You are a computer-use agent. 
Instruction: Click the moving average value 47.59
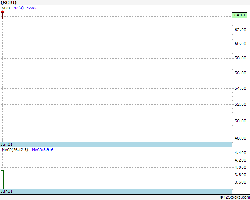pos(31,8)
